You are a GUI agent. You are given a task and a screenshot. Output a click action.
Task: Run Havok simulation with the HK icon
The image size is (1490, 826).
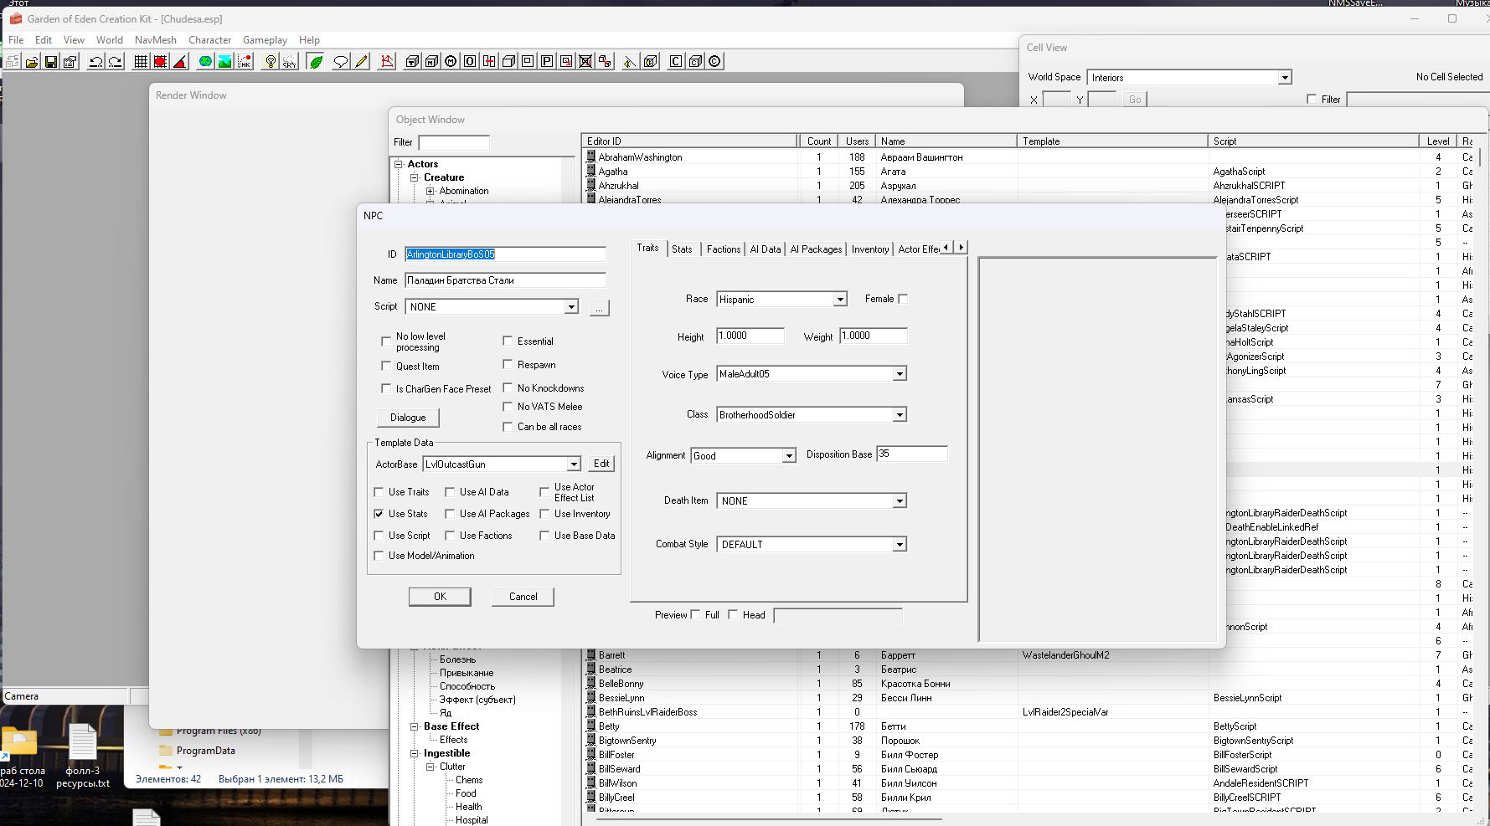click(245, 61)
